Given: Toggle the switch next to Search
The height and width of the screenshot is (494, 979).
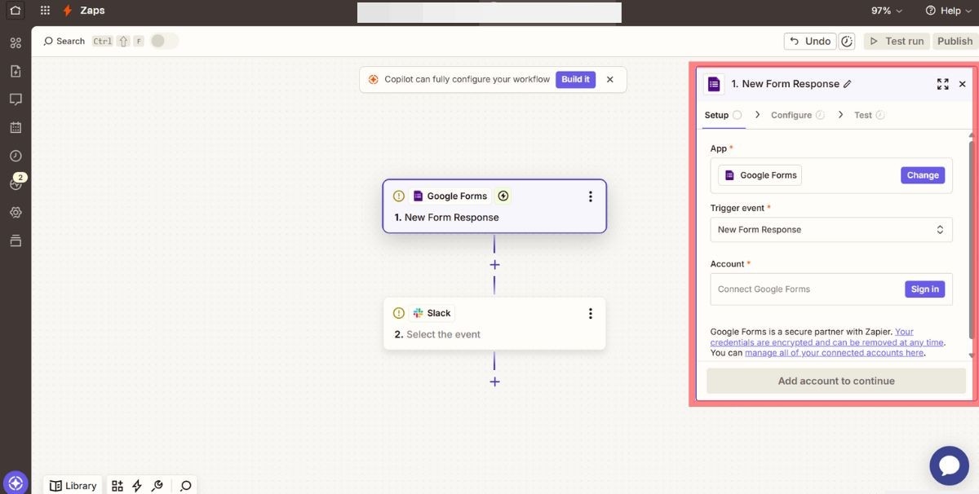Looking at the screenshot, I should point(164,41).
